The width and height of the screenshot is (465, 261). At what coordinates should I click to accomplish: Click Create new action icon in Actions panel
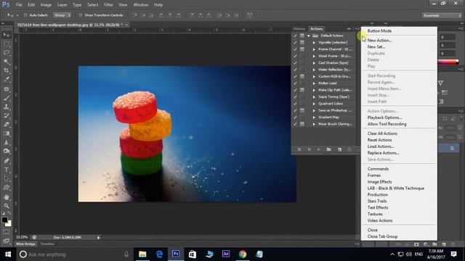click(339, 149)
